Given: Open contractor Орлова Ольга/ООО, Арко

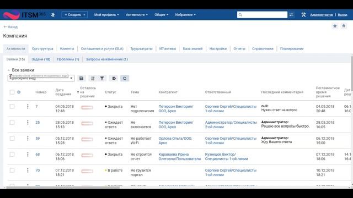Looking at the screenshot, I should [175, 141].
